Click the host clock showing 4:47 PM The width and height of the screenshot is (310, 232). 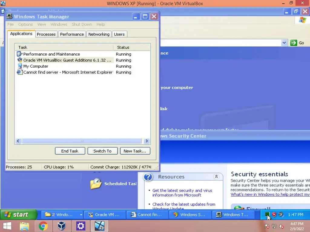297,224
